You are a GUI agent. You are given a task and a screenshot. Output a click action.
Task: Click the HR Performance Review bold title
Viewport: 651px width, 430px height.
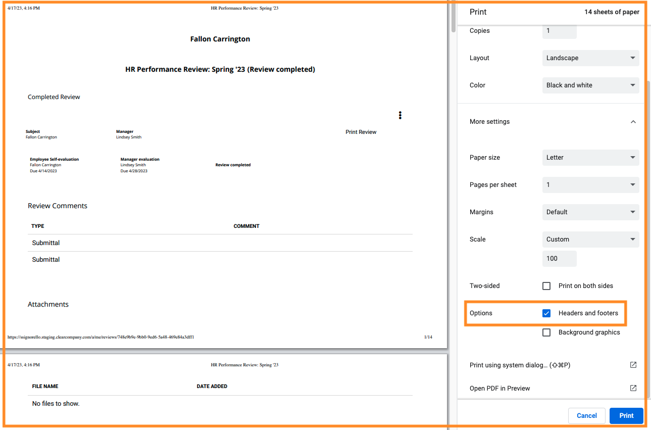[x=220, y=69]
